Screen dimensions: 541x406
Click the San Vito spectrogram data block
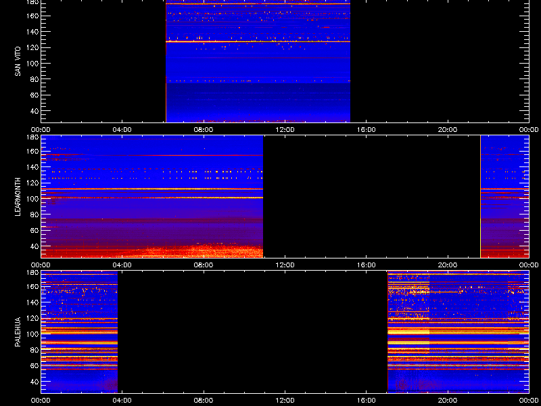tap(258, 61)
